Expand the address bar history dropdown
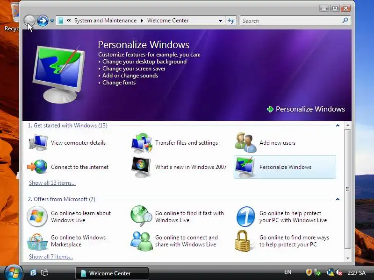This screenshot has width=374, height=280. click(x=220, y=21)
